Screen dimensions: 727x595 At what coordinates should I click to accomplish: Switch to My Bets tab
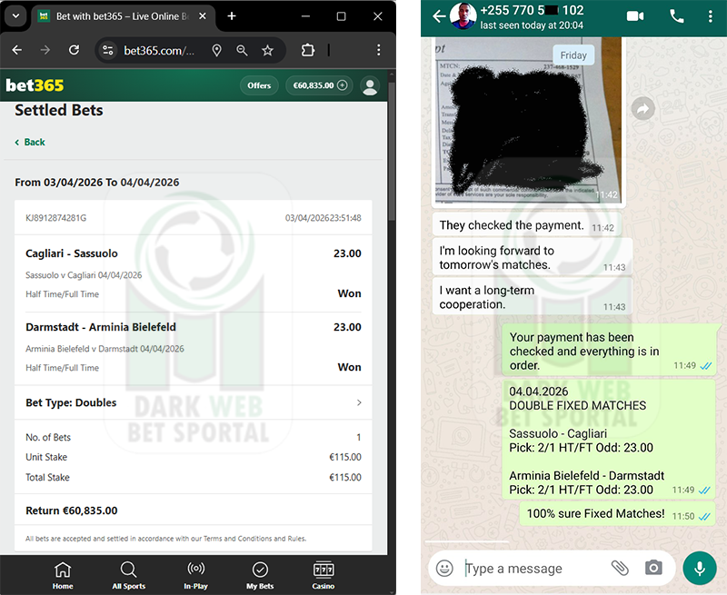click(260, 575)
